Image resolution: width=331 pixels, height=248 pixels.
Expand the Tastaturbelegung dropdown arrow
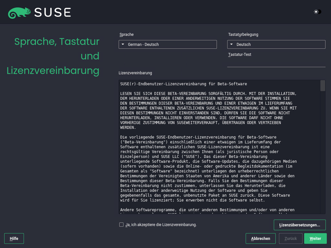232,45
